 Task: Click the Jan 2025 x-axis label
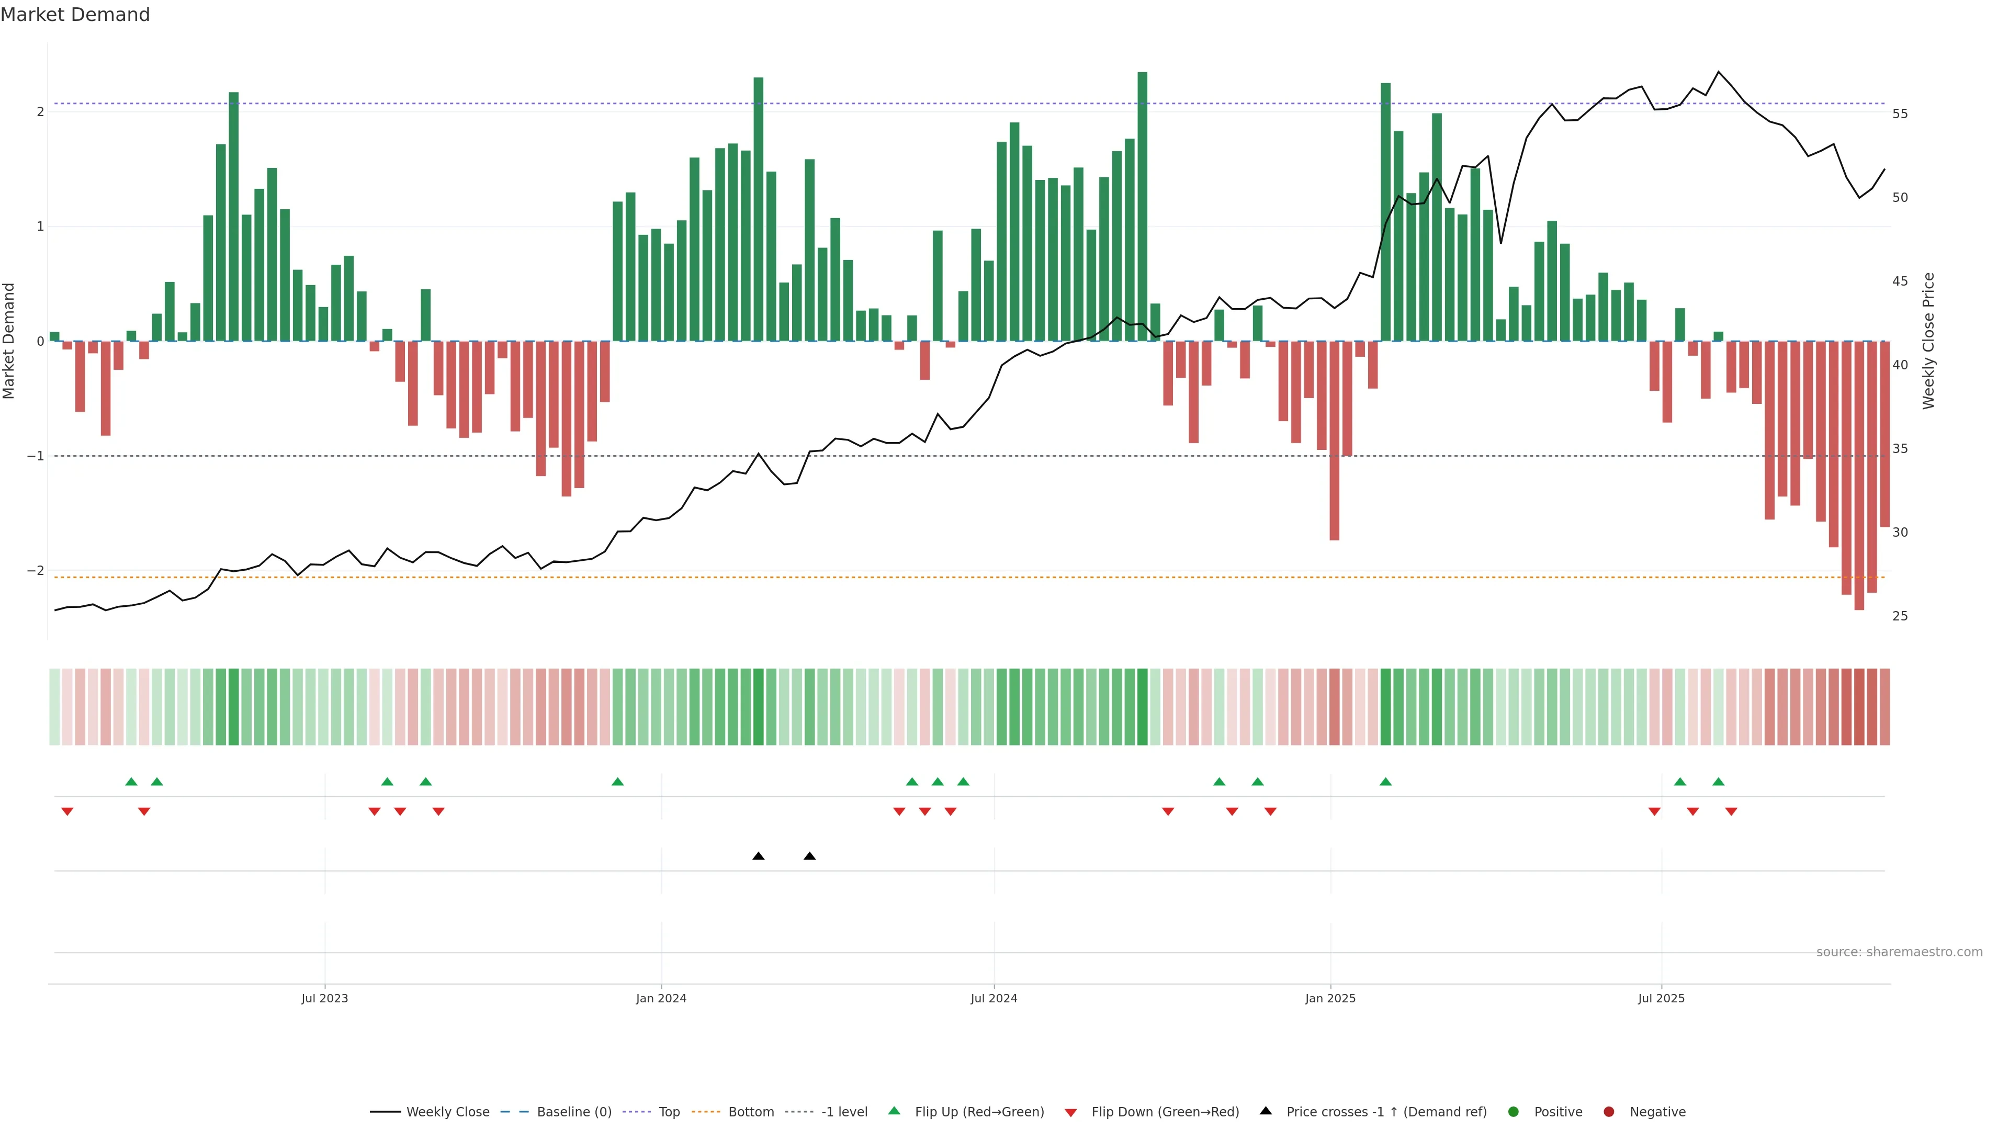(x=1330, y=999)
